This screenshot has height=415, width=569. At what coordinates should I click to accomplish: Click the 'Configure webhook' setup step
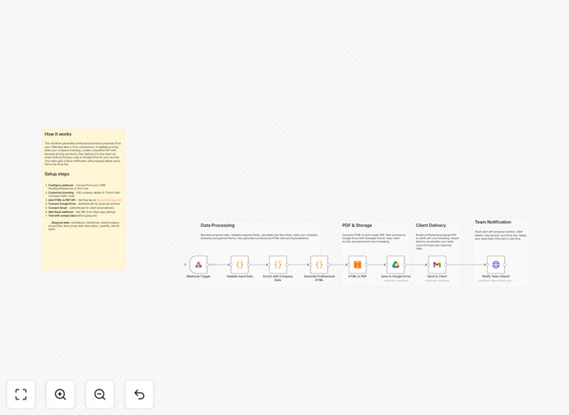click(61, 185)
